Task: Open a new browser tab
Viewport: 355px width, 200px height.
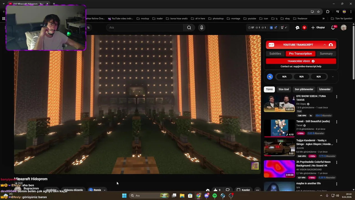Action: click(x=54, y=4)
